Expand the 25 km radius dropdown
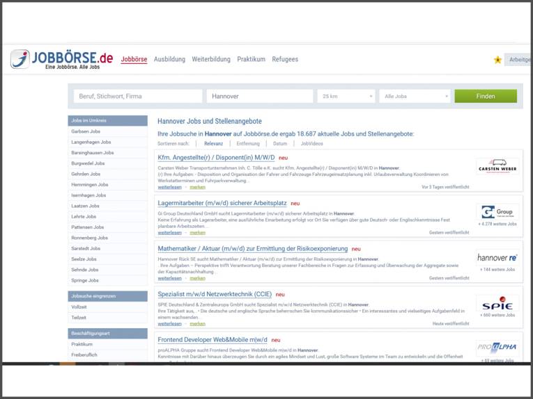This screenshot has height=399, width=533. (x=346, y=96)
